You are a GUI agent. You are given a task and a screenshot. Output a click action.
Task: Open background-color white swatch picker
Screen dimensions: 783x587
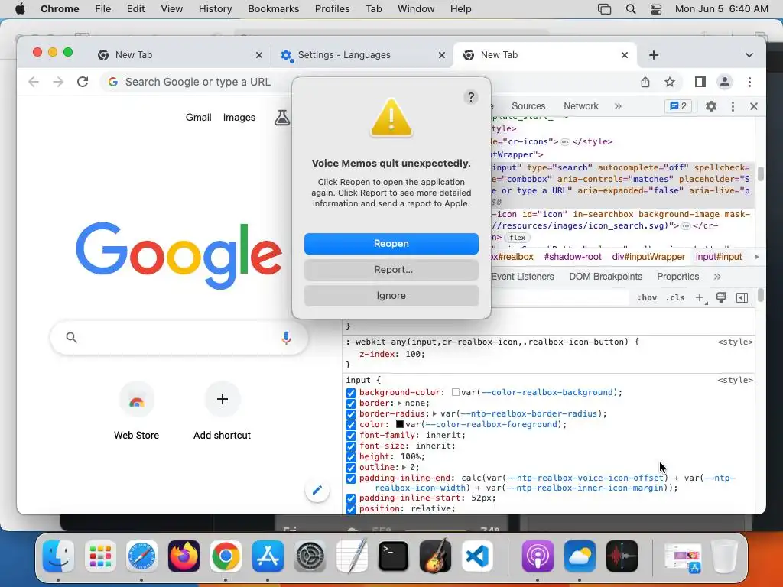pos(456,392)
